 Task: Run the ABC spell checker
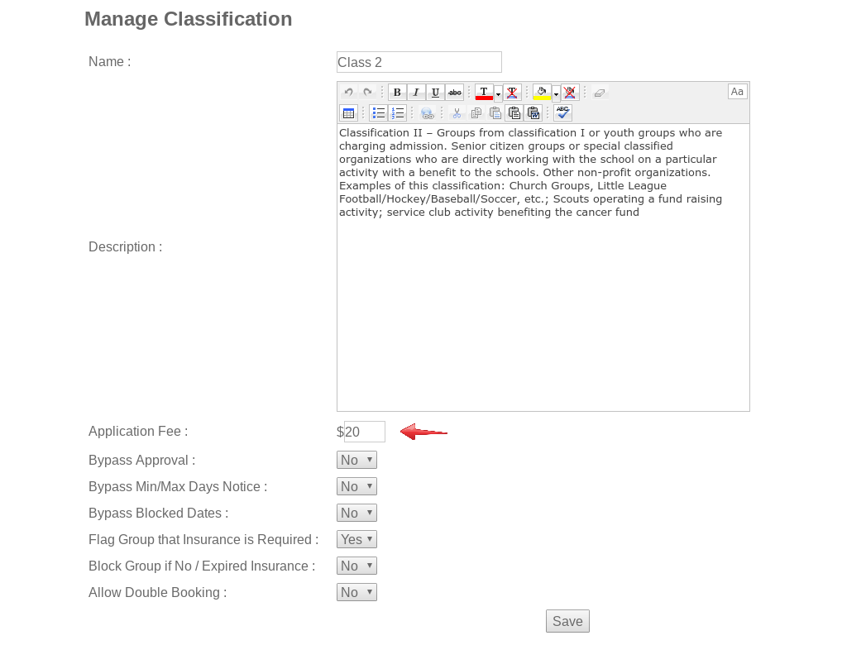coord(561,112)
